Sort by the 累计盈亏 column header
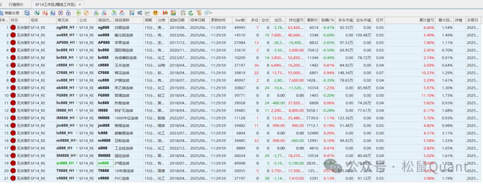 [426, 20]
